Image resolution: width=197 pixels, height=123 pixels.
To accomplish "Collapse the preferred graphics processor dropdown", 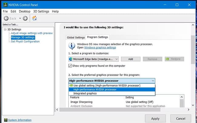I will point(153,81).
